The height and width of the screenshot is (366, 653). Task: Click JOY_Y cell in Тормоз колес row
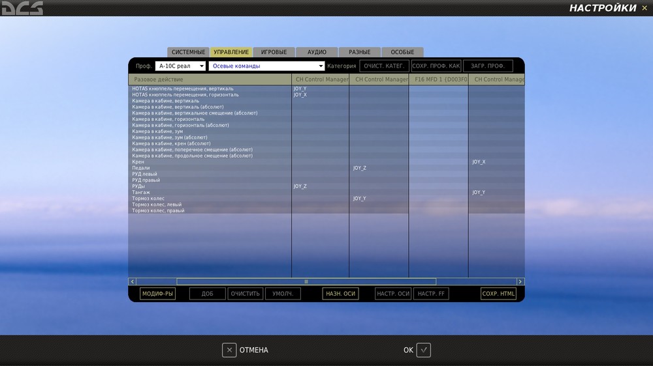[x=379, y=198]
